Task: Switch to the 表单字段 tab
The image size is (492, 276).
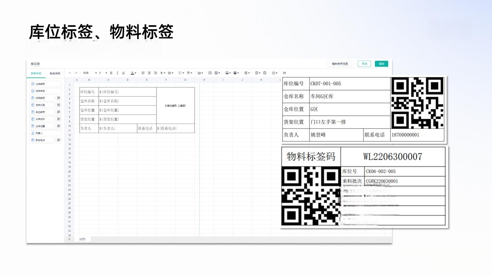Action: pos(36,73)
